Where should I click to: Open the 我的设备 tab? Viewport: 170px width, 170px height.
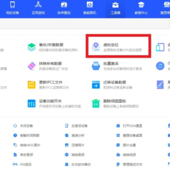[12, 8]
